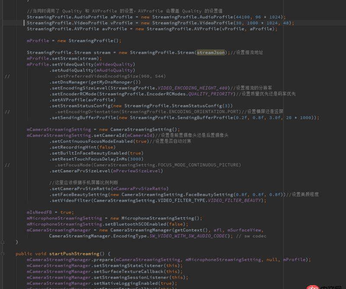Click the comment marker beside setEncodingOrientation line
Screen dimensions: 346x289
pyautogui.click(x=7, y=112)
